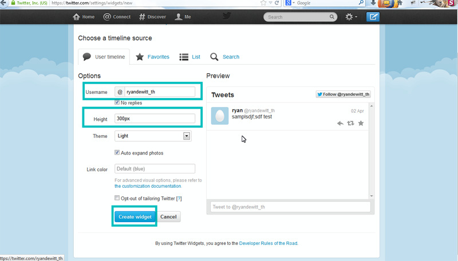Open the customization documentation link

[148, 186]
